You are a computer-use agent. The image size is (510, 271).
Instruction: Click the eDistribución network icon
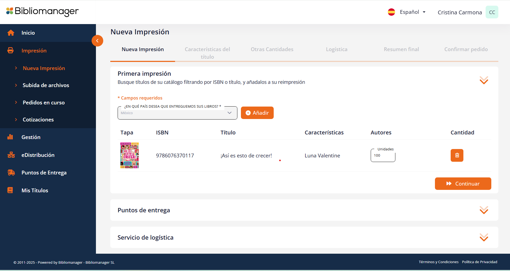[x=11, y=155]
